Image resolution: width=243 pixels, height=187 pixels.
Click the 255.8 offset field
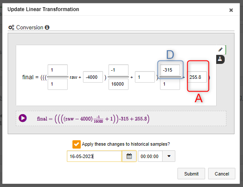coord(197,77)
